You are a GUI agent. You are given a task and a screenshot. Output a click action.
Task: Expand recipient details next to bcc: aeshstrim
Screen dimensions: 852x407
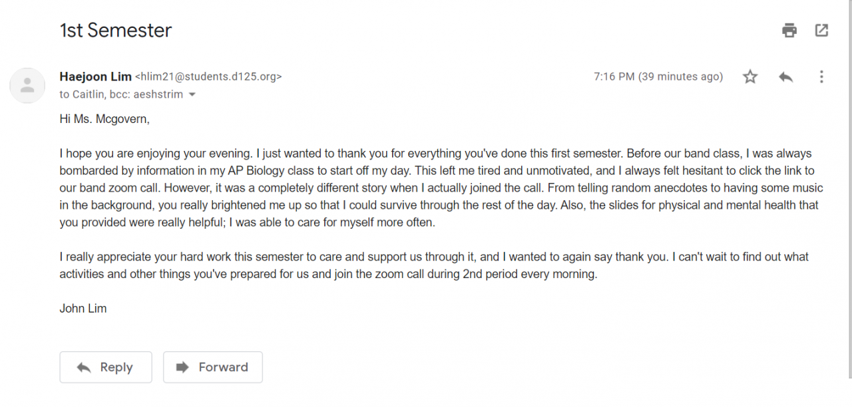point(192,95)
